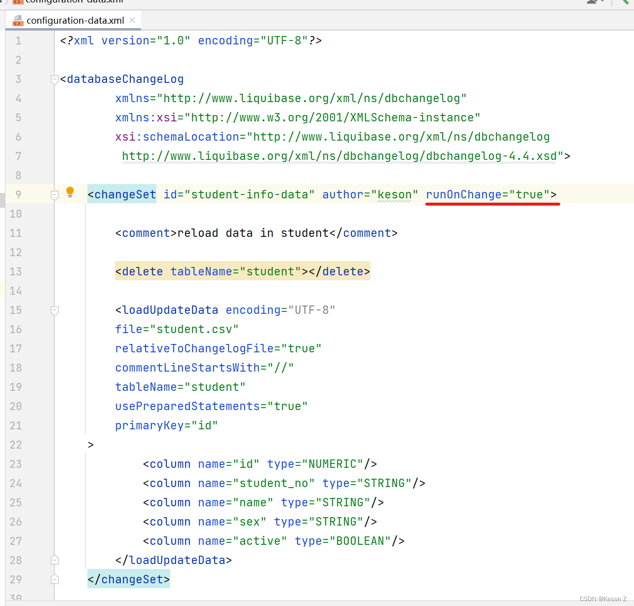The image size is (634, 606).
Task: Collapse the loadUpdateData fold on line 15
Action: point(55,310)
